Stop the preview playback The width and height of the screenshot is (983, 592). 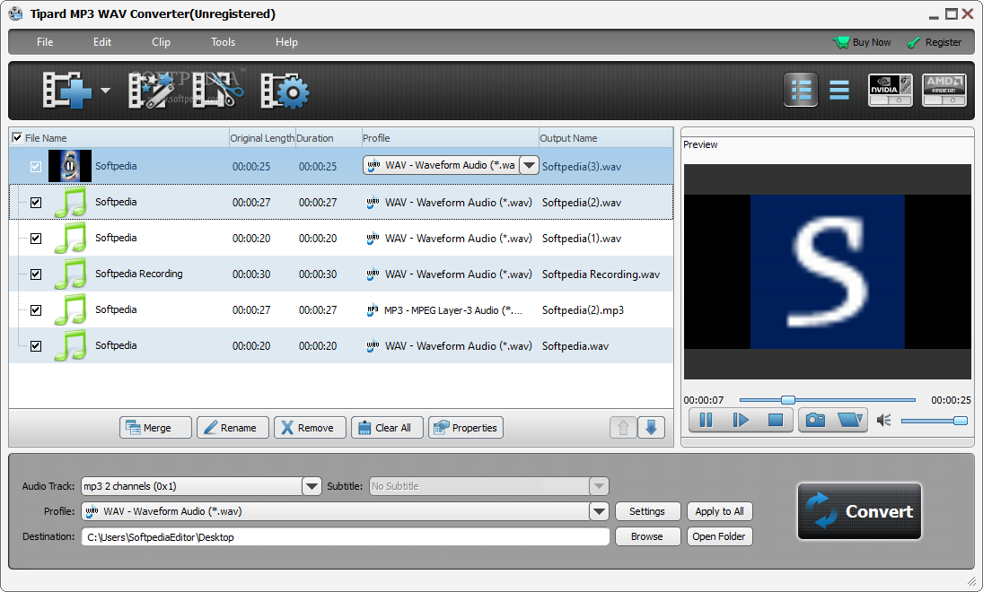tap(776, 420)
